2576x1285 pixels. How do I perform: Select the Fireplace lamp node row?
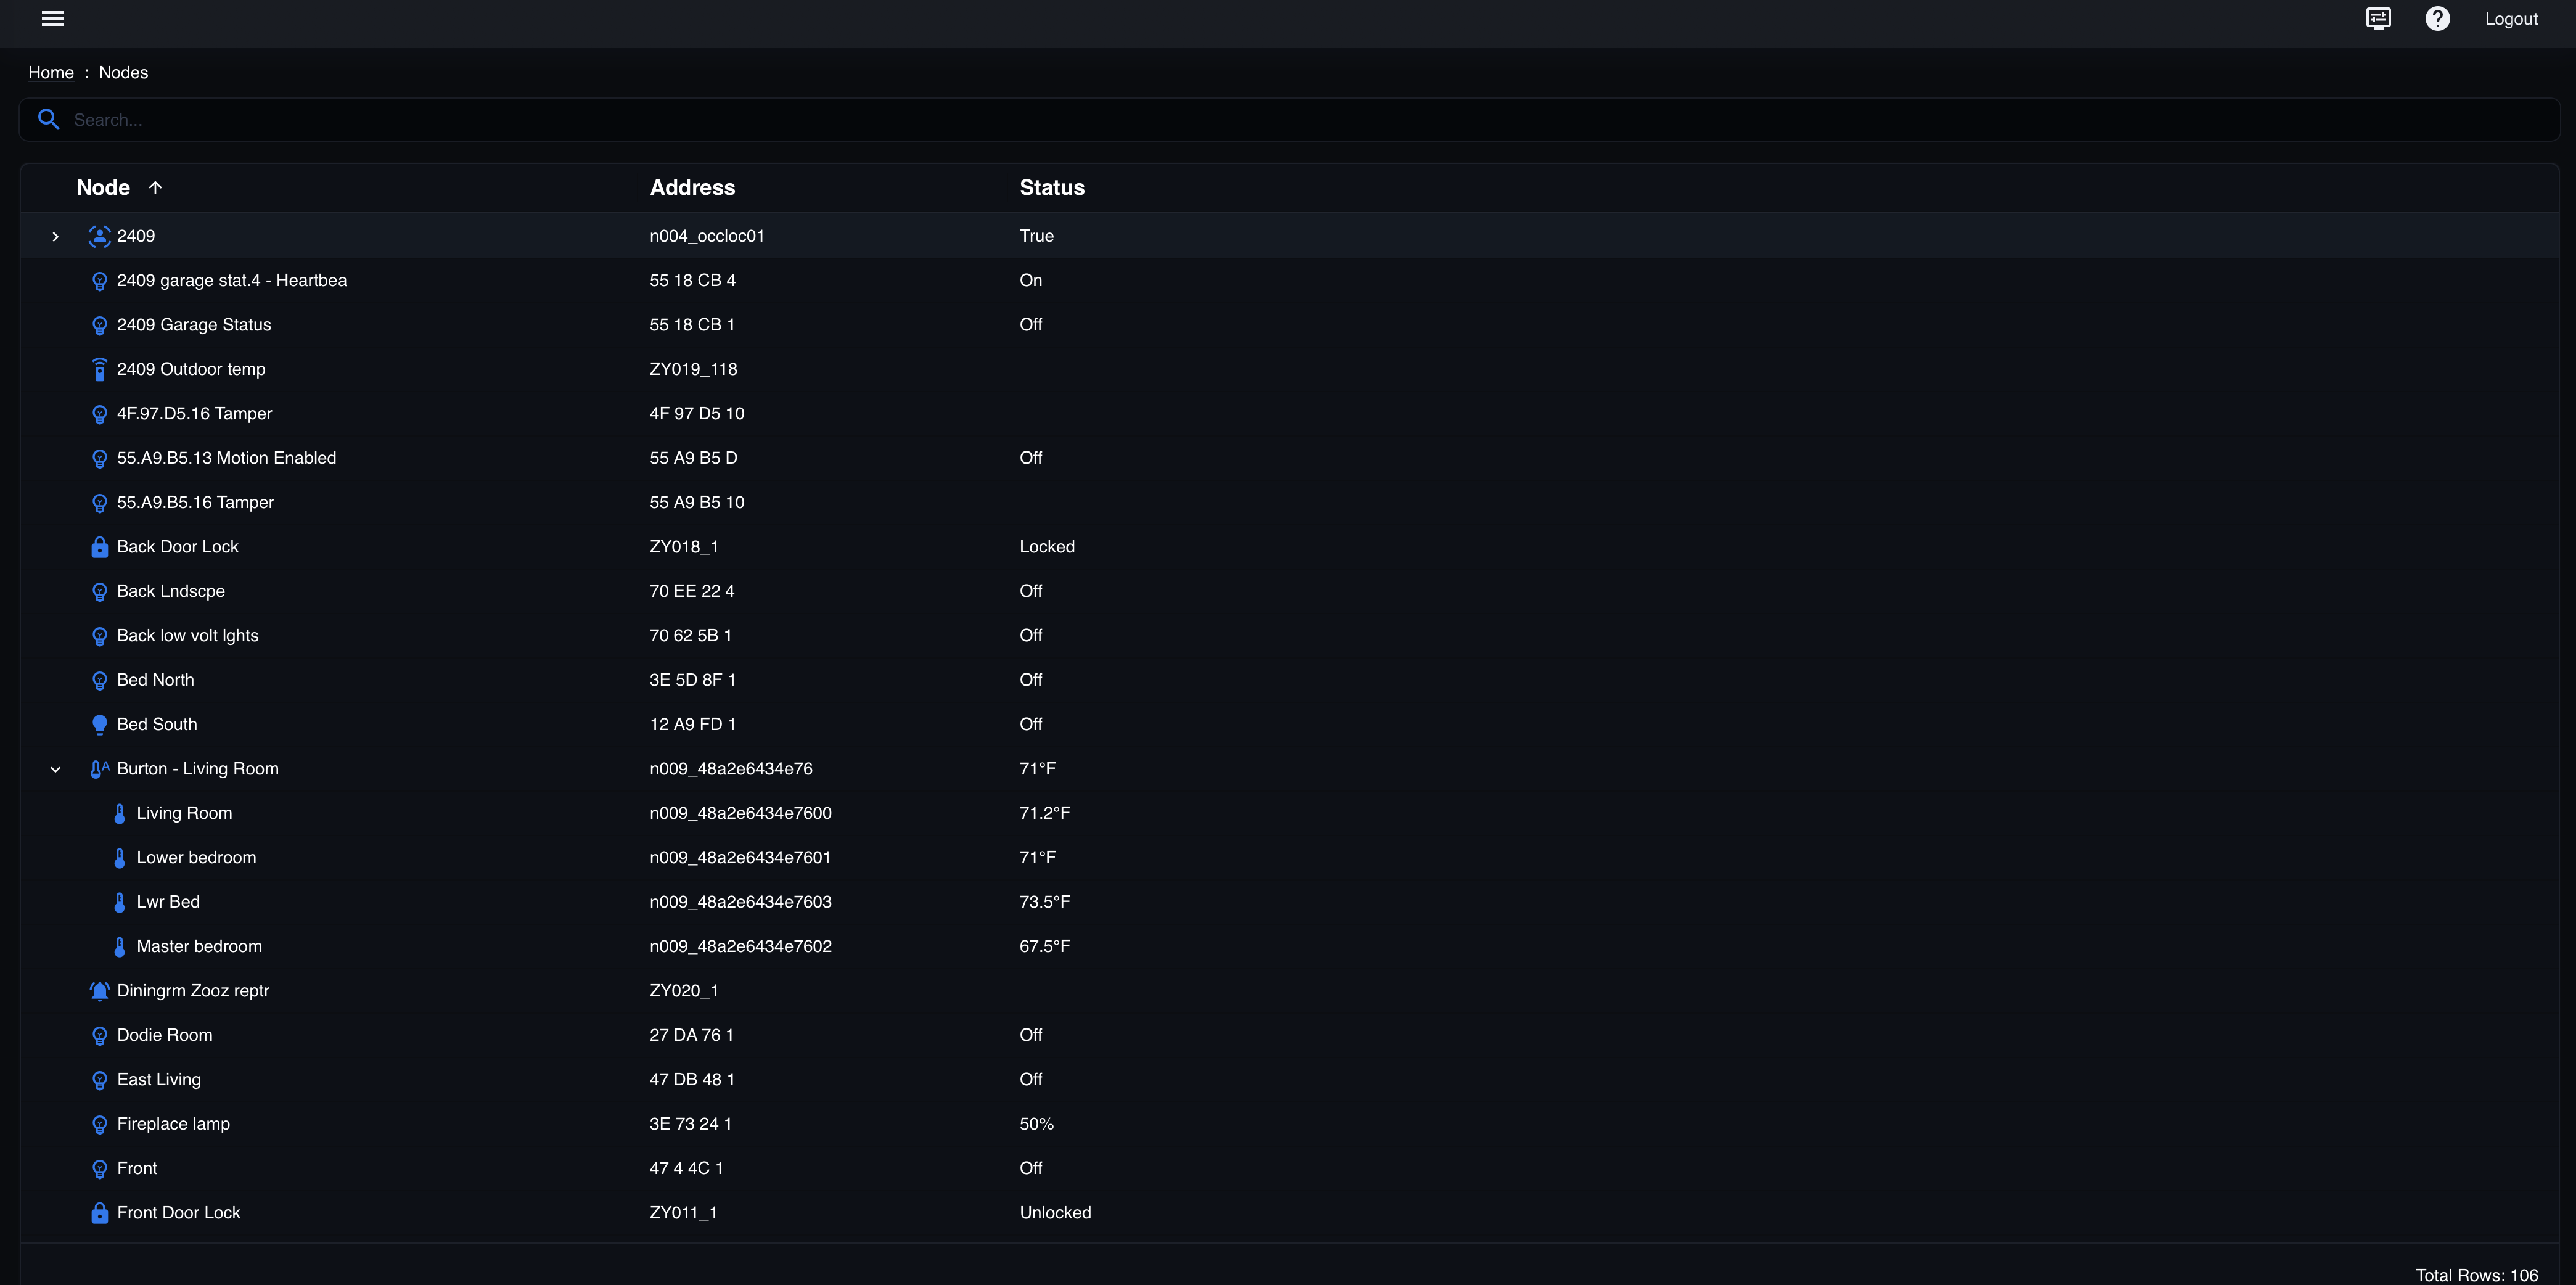pos(173,1124)
